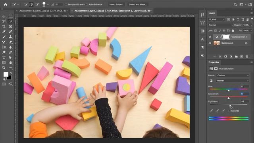254x143 pixels.
Task: Select the Path Selection tool
Action: tap(11, 57)
